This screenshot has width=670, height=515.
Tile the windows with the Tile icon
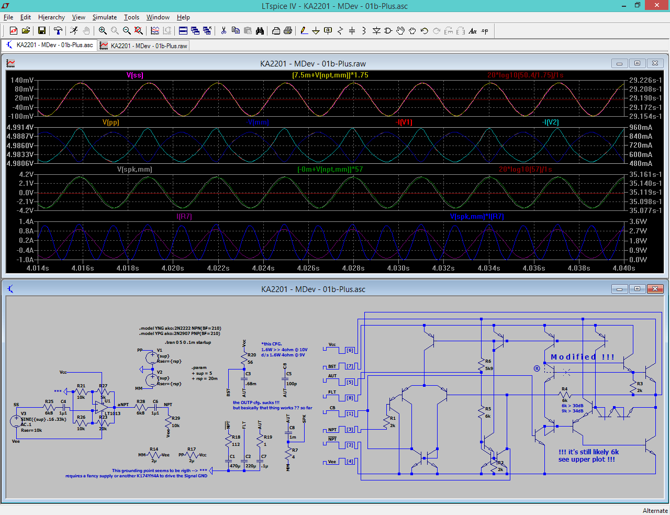point(183,31)
